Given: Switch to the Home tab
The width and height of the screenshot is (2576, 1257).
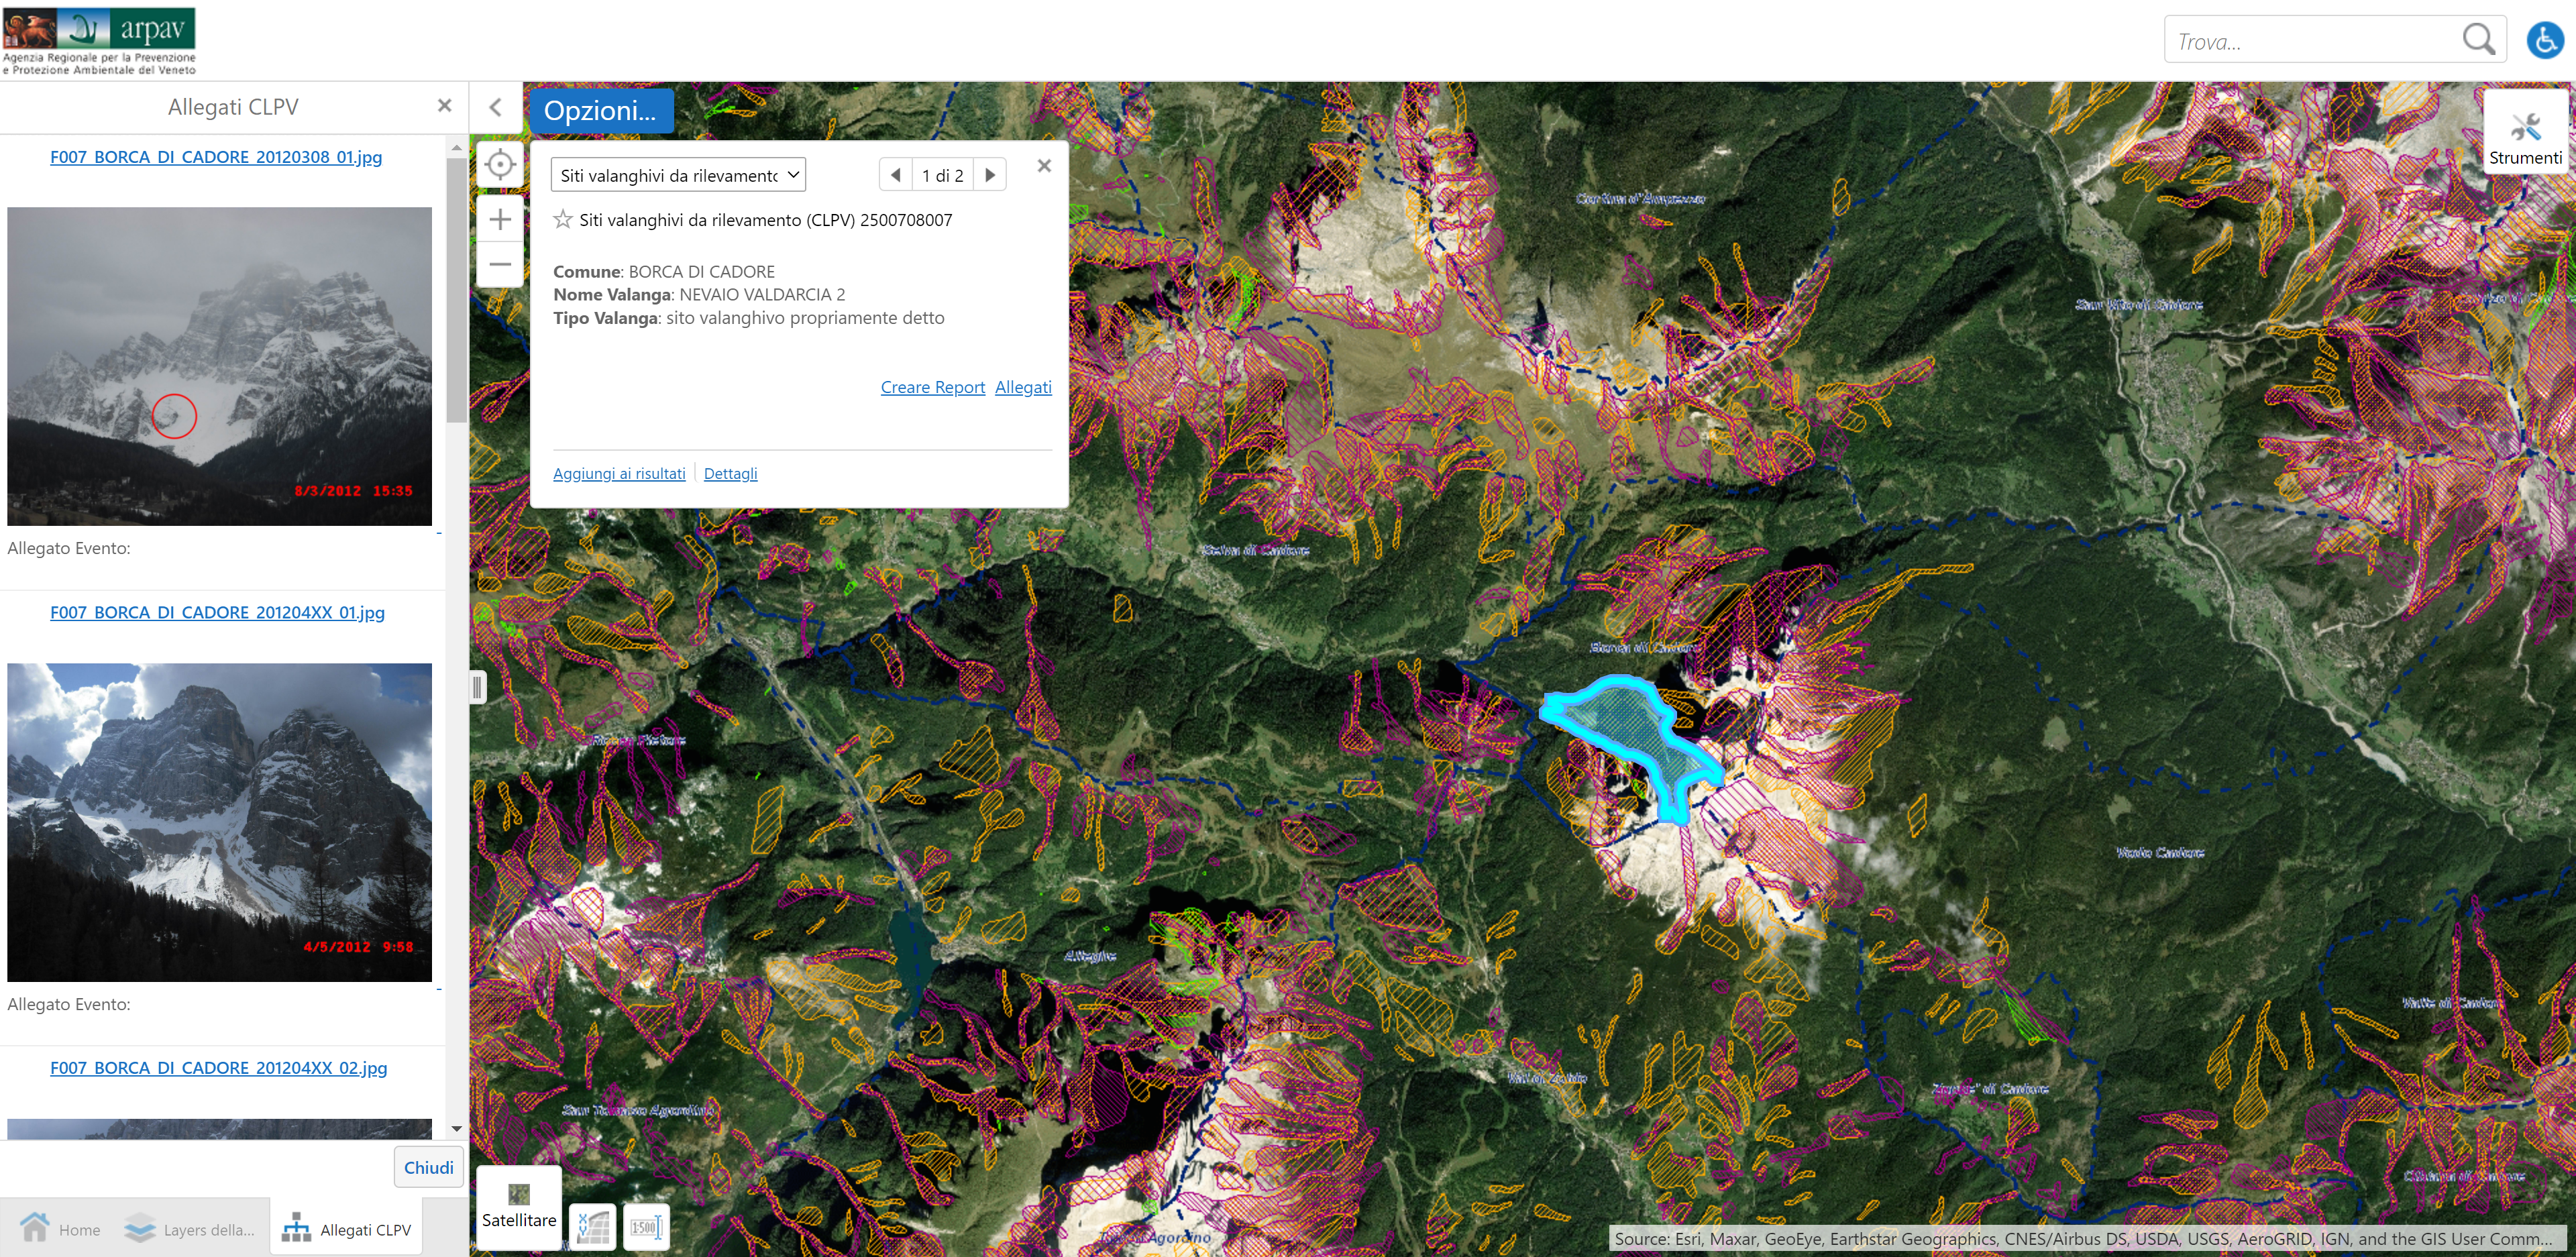Looking at the screenshot, I should tap(61, 1229).
